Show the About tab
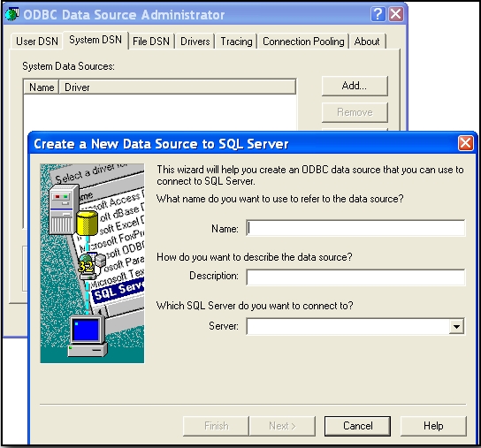The width and height of the screenshot is (481, 448). (367, 42)
